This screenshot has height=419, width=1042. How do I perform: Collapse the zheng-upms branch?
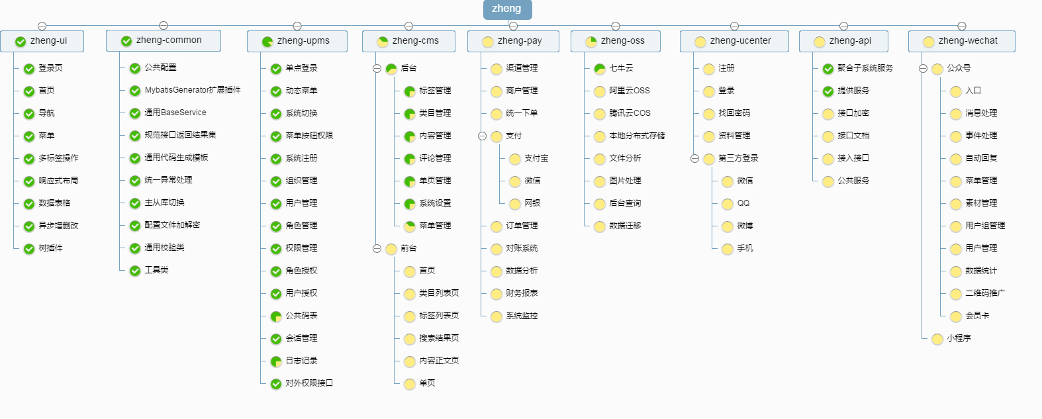pos(297,26)
